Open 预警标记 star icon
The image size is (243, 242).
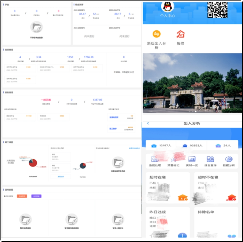click(173, 159)
